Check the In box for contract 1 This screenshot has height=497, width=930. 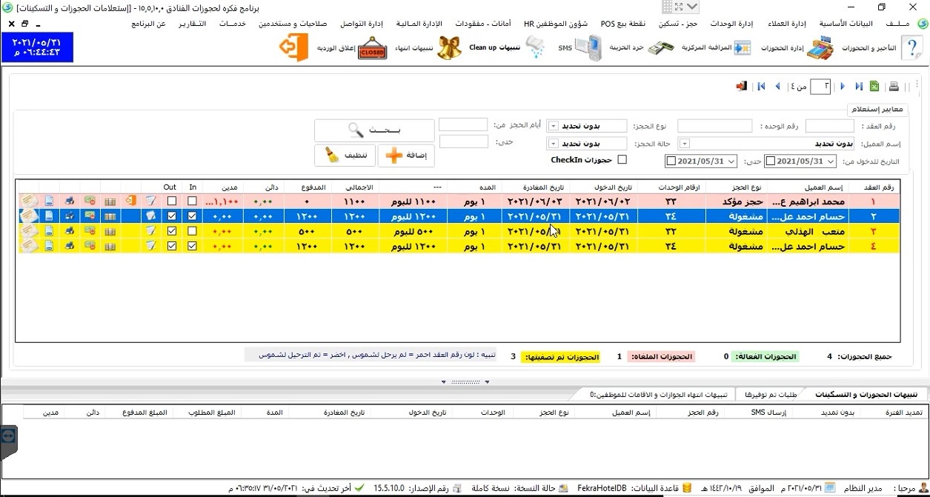[x=193, y=201]
